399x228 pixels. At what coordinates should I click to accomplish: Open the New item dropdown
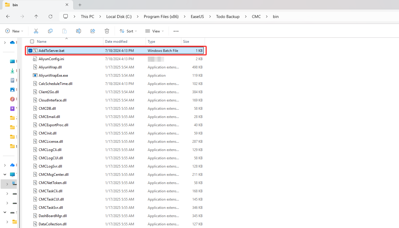point(14,31)
